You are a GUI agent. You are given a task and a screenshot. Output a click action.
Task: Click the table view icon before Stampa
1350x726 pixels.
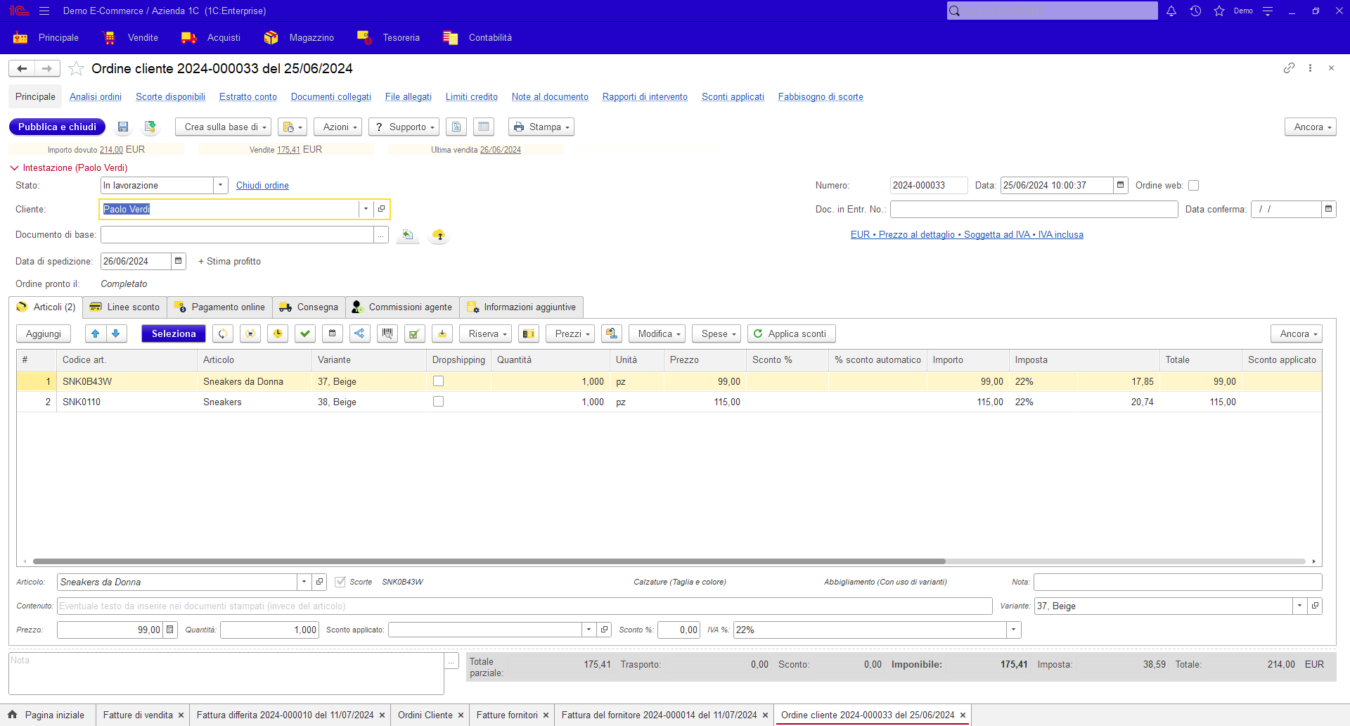coord(484,127)
